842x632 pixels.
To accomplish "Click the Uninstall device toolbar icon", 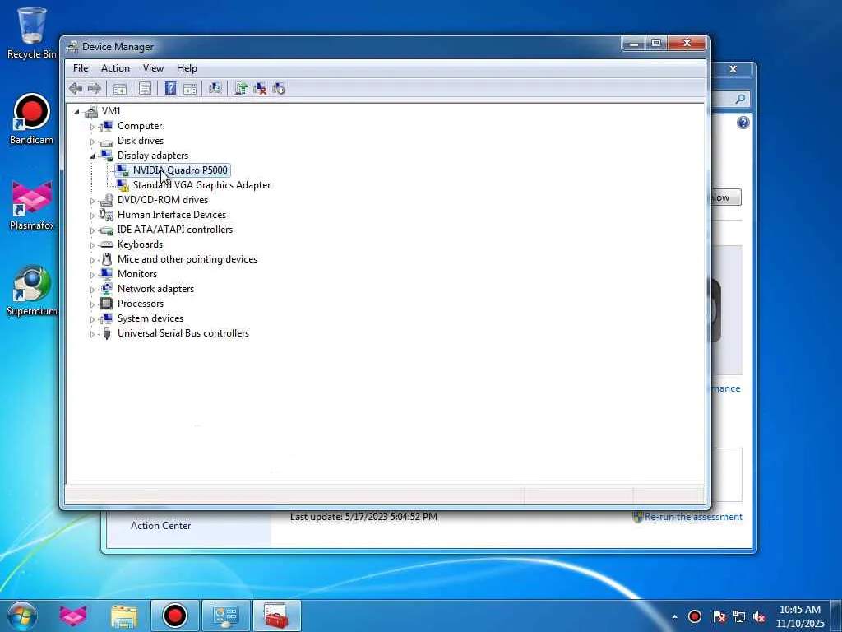I will pos(260,89).
